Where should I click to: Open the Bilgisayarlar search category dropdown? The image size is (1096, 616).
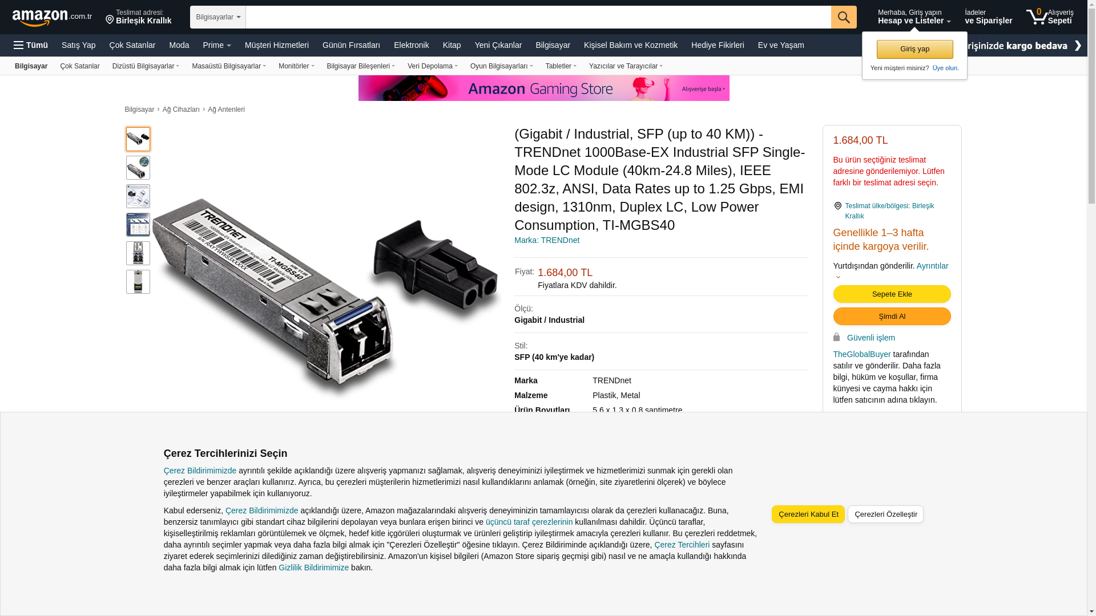click(x=218, y=17)
